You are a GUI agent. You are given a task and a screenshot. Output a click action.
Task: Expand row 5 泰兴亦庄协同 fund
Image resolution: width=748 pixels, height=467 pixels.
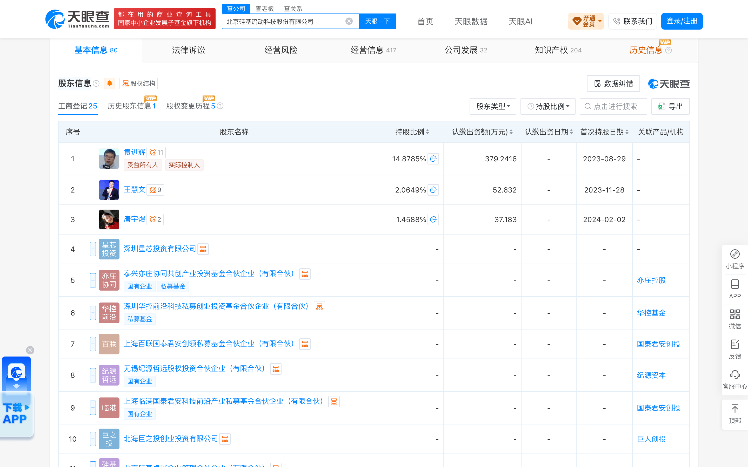[x=93, y=280]
